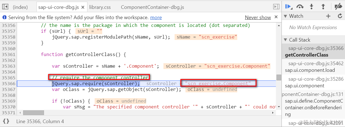
Task: Collapse the Call Stack section
Action: 285,40
